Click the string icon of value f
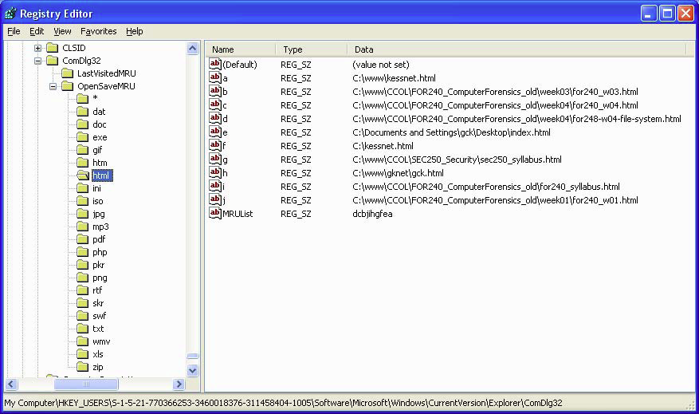 point(215,145)
